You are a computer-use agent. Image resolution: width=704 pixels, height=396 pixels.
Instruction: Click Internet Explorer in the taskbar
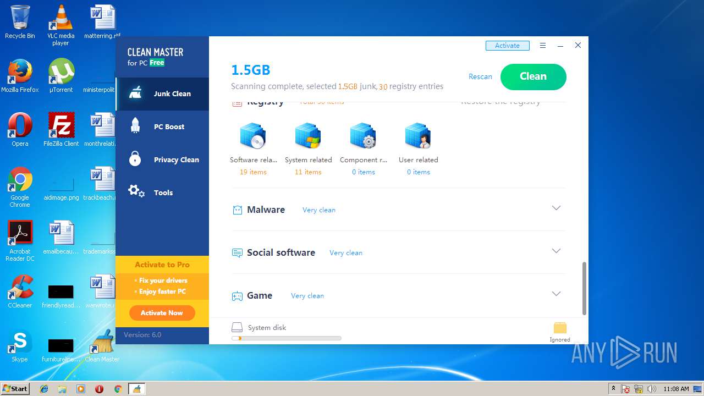44,389
